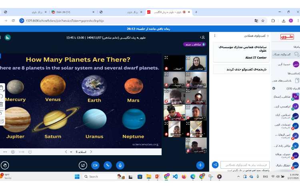Click the presenter's webcam thumbnail
The width and height of the screenshot is (300, 192).
[x=196, y=63]
